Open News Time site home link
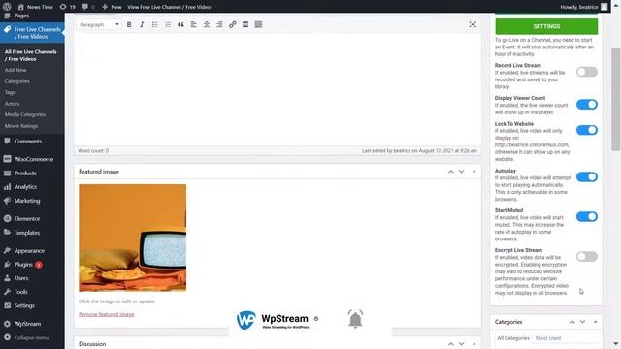The width and height of the screenshot is (621, 349). (x=36, y=7)
